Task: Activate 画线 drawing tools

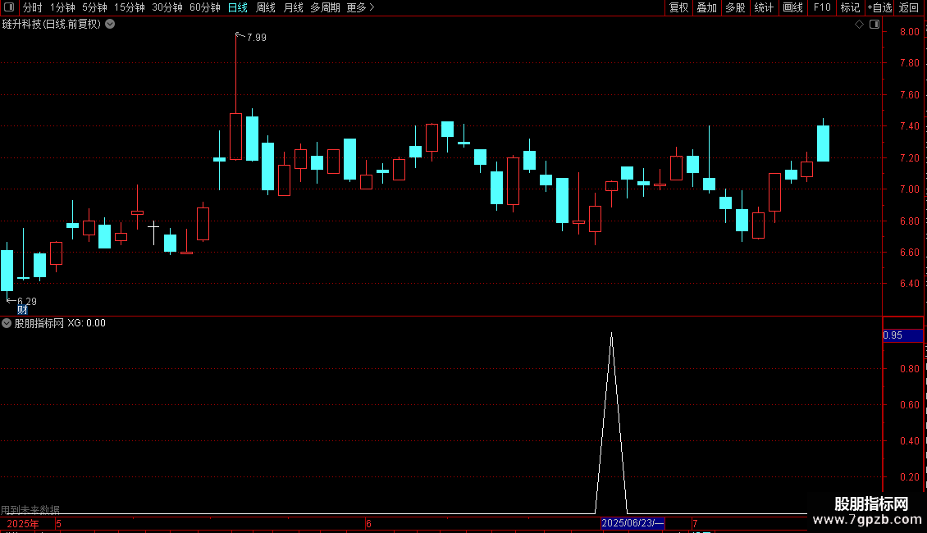Action: point(792,7)
